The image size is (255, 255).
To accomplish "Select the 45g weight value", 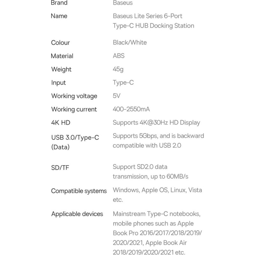I will [x=118, y=69].
